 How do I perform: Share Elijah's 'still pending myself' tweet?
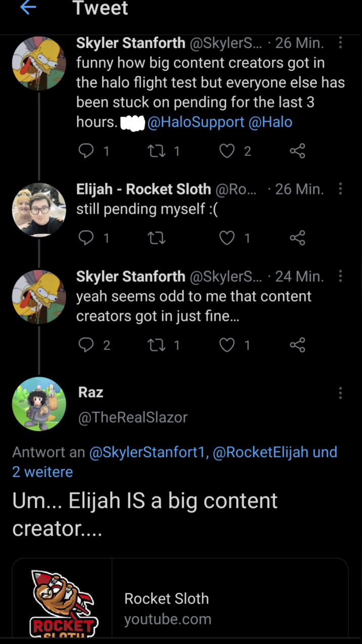(x=297, y=237)
